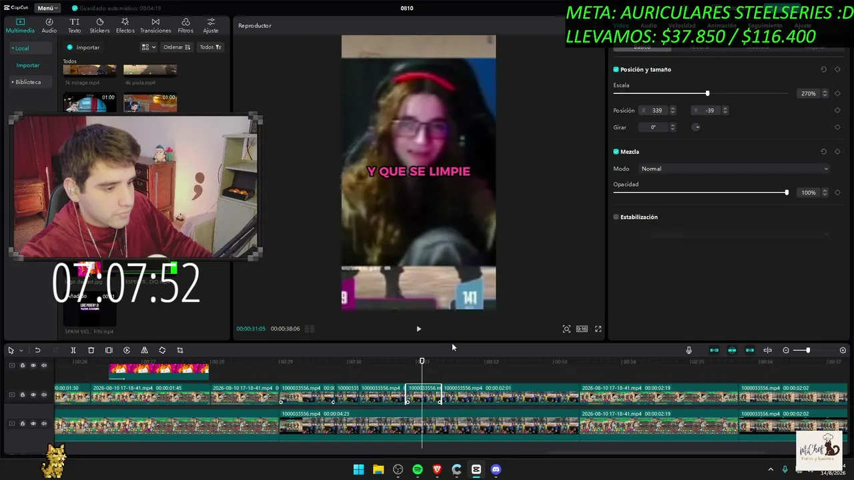Open the Transiciones panel
The image size is (854, 480).
(155, 26)
